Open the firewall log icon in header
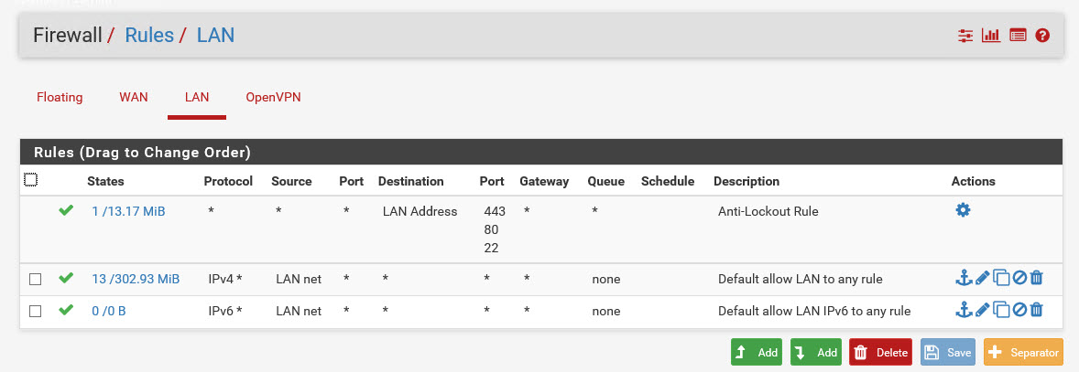Screen dimensions: 1079x372 1017,36
